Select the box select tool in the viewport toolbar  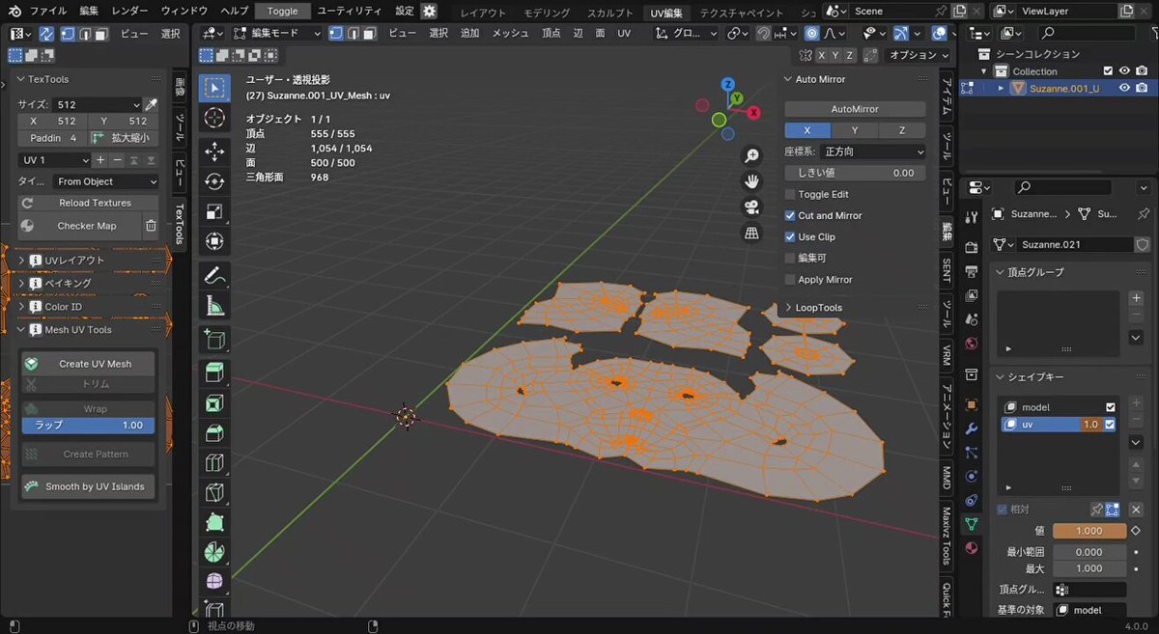(x=214, y=88)
